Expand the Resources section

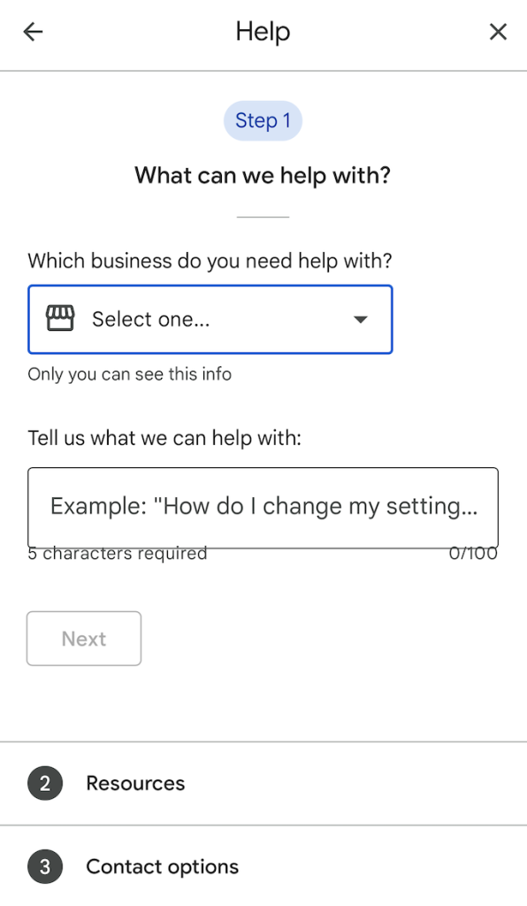263,784
